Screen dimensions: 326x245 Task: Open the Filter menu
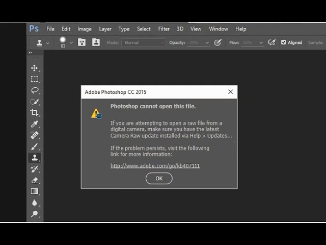[164, 29]
